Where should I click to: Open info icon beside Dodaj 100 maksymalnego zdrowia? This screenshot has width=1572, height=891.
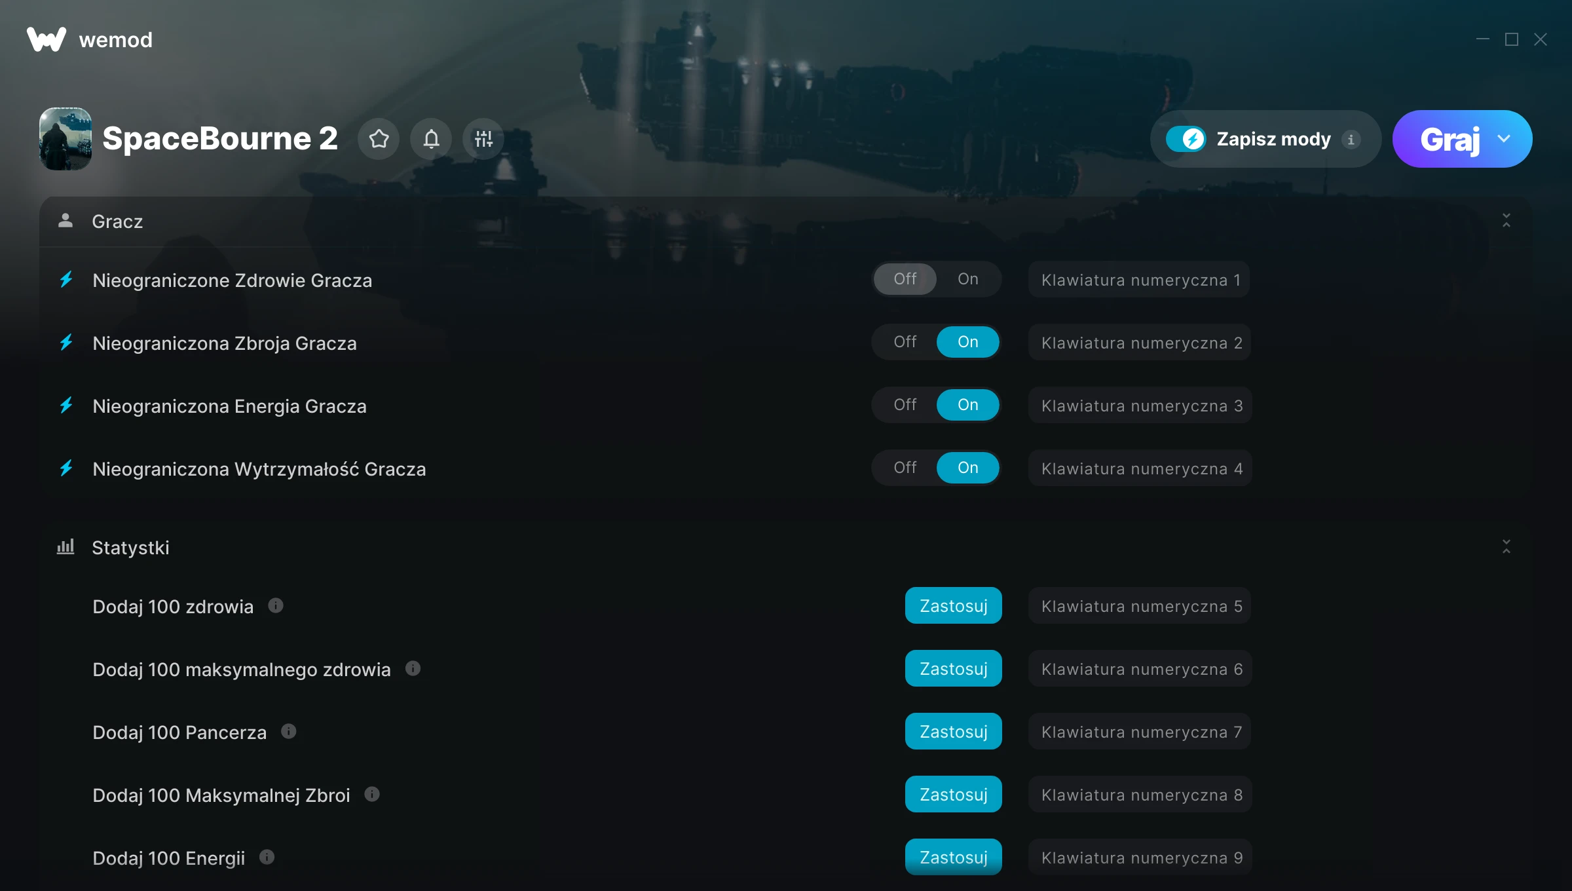[413, 668]
